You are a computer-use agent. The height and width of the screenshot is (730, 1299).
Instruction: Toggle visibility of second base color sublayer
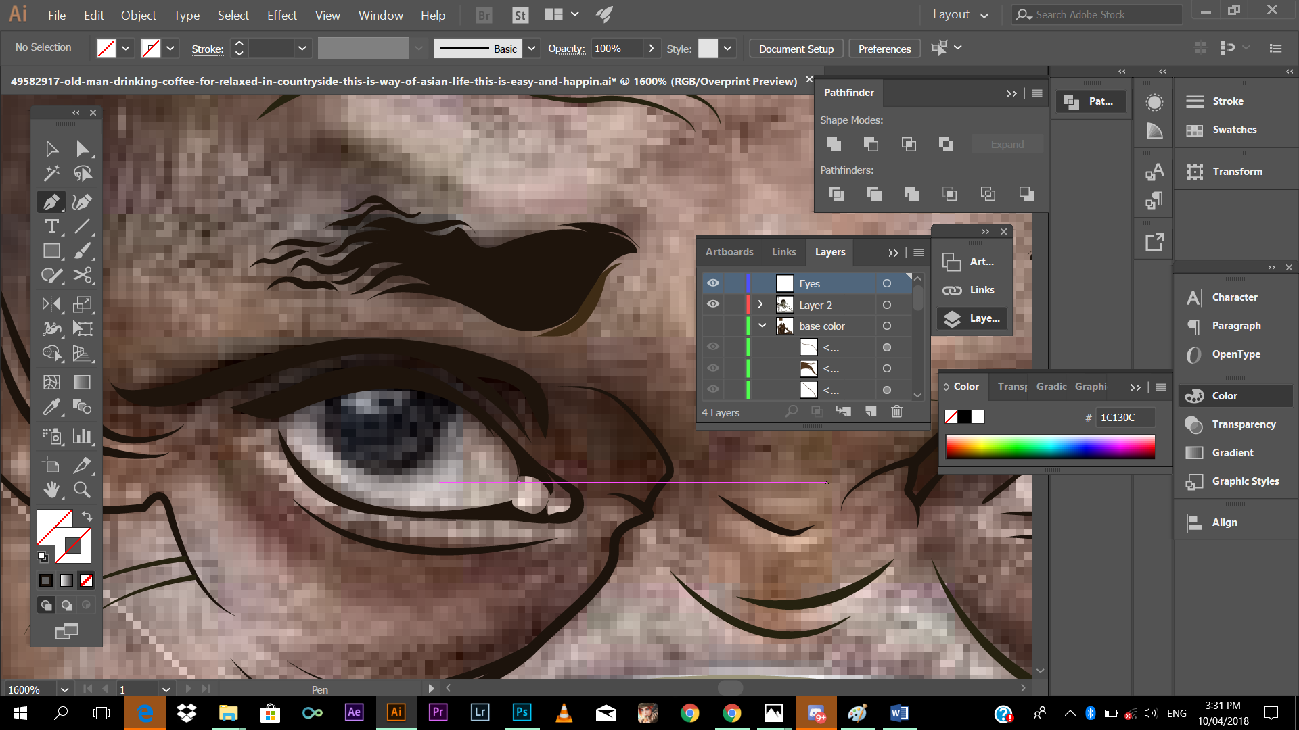coord(713,368)
